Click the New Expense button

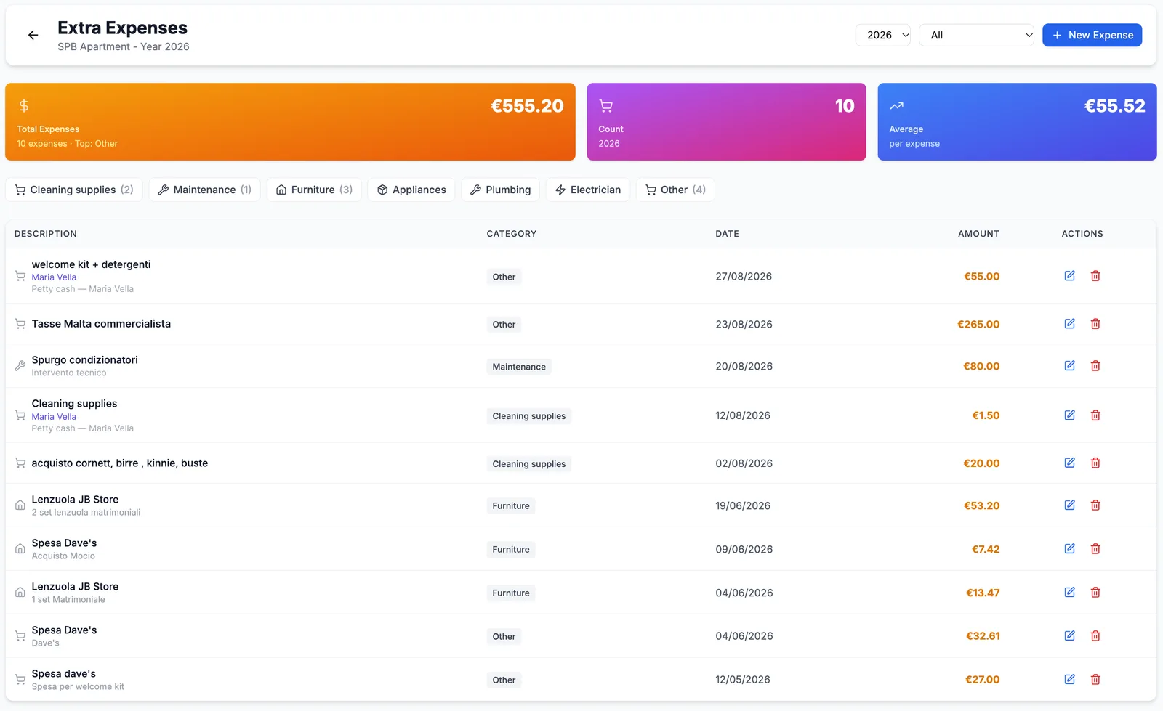pyautogui.click(x=1092, y=35)
